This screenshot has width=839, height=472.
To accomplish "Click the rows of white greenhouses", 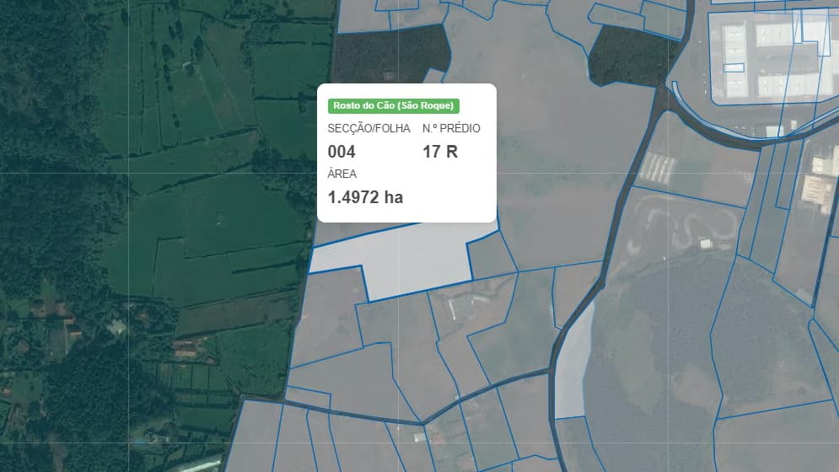I will click(656, 166).
